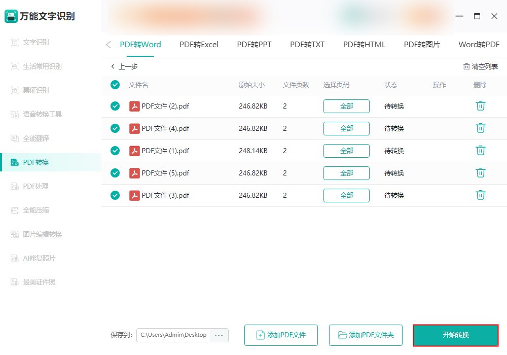The image size is (507, 355).
Task: Switch to PDF转PPT tab
Action: tap(254, 45)
